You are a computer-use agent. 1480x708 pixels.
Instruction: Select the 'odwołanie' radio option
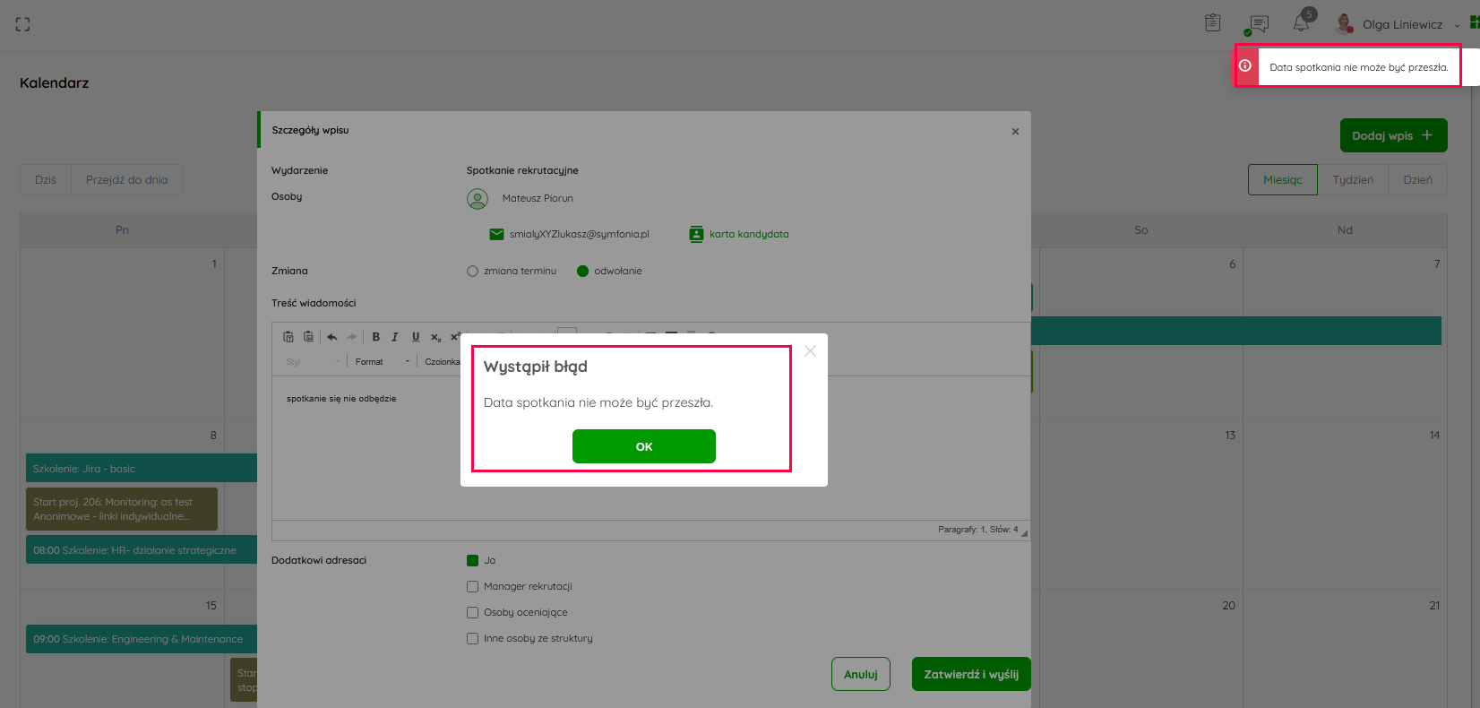(582, 271)
